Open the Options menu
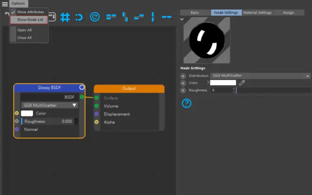Screen dimensions: 312x195 (18, 3)
